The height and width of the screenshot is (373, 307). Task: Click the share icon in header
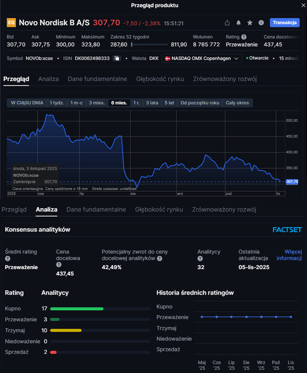click(x=227, y=23)
